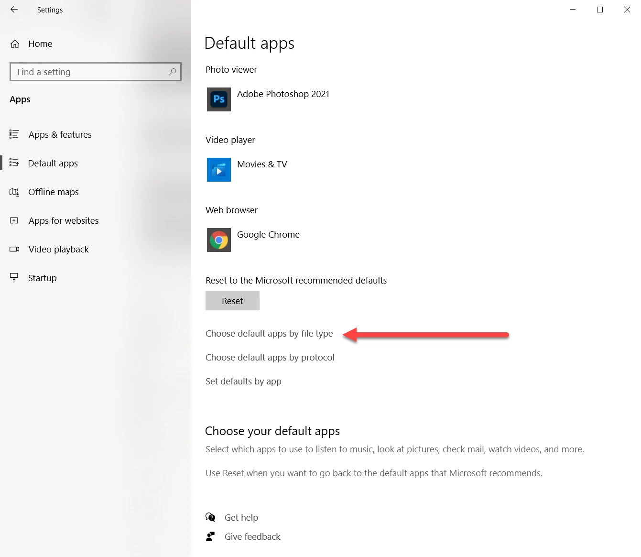
Task: Minimize the Settings window
Action: (x=573, y=10)
